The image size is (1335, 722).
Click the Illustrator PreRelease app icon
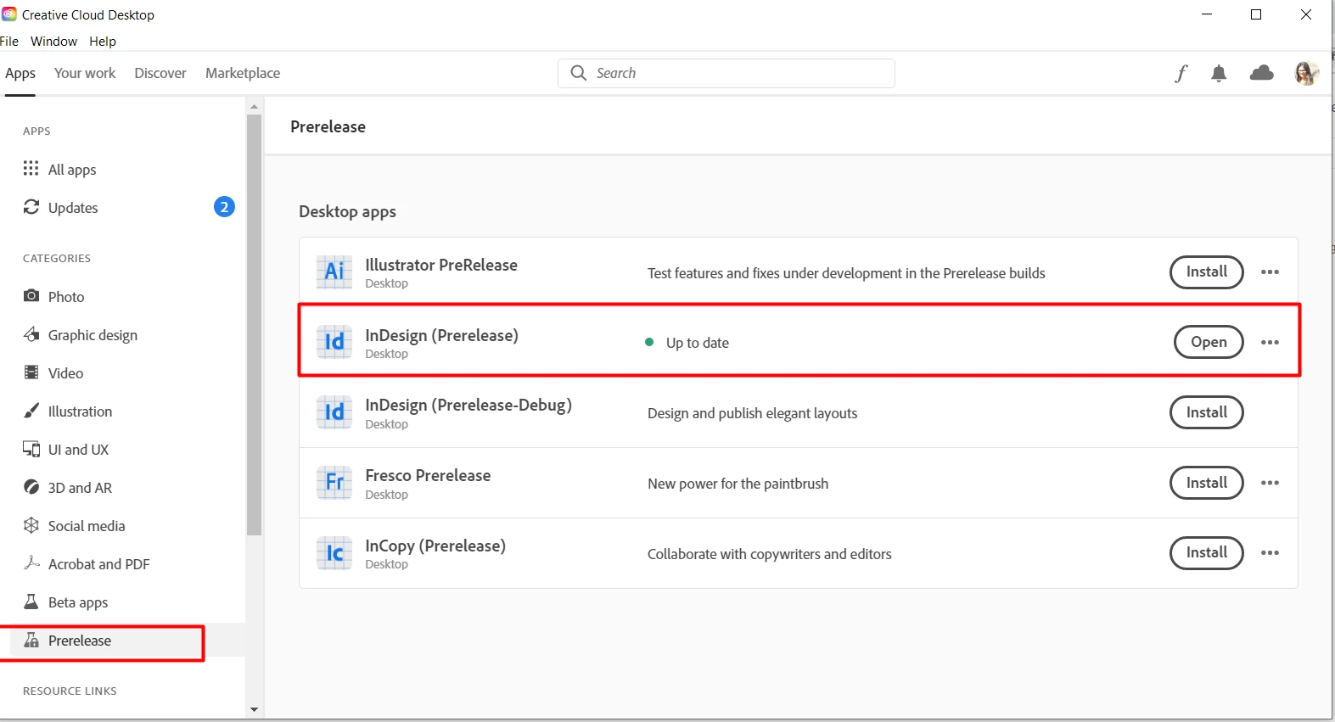(x=334, y=271)
